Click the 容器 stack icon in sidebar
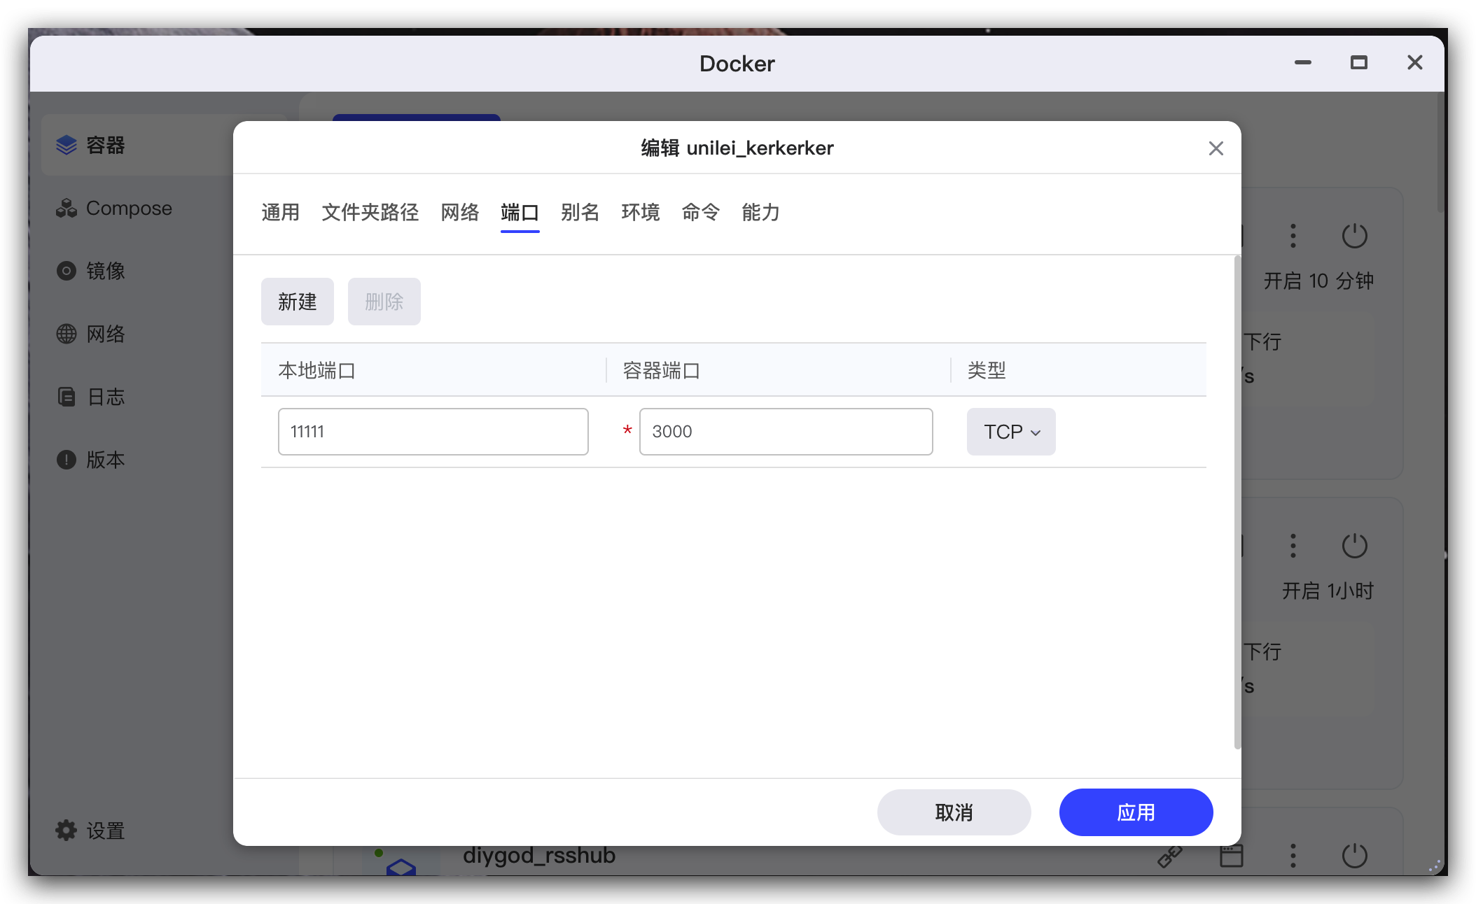This screenshot has width=1476, height=904. pyautogui.click(x=67, y=145)
